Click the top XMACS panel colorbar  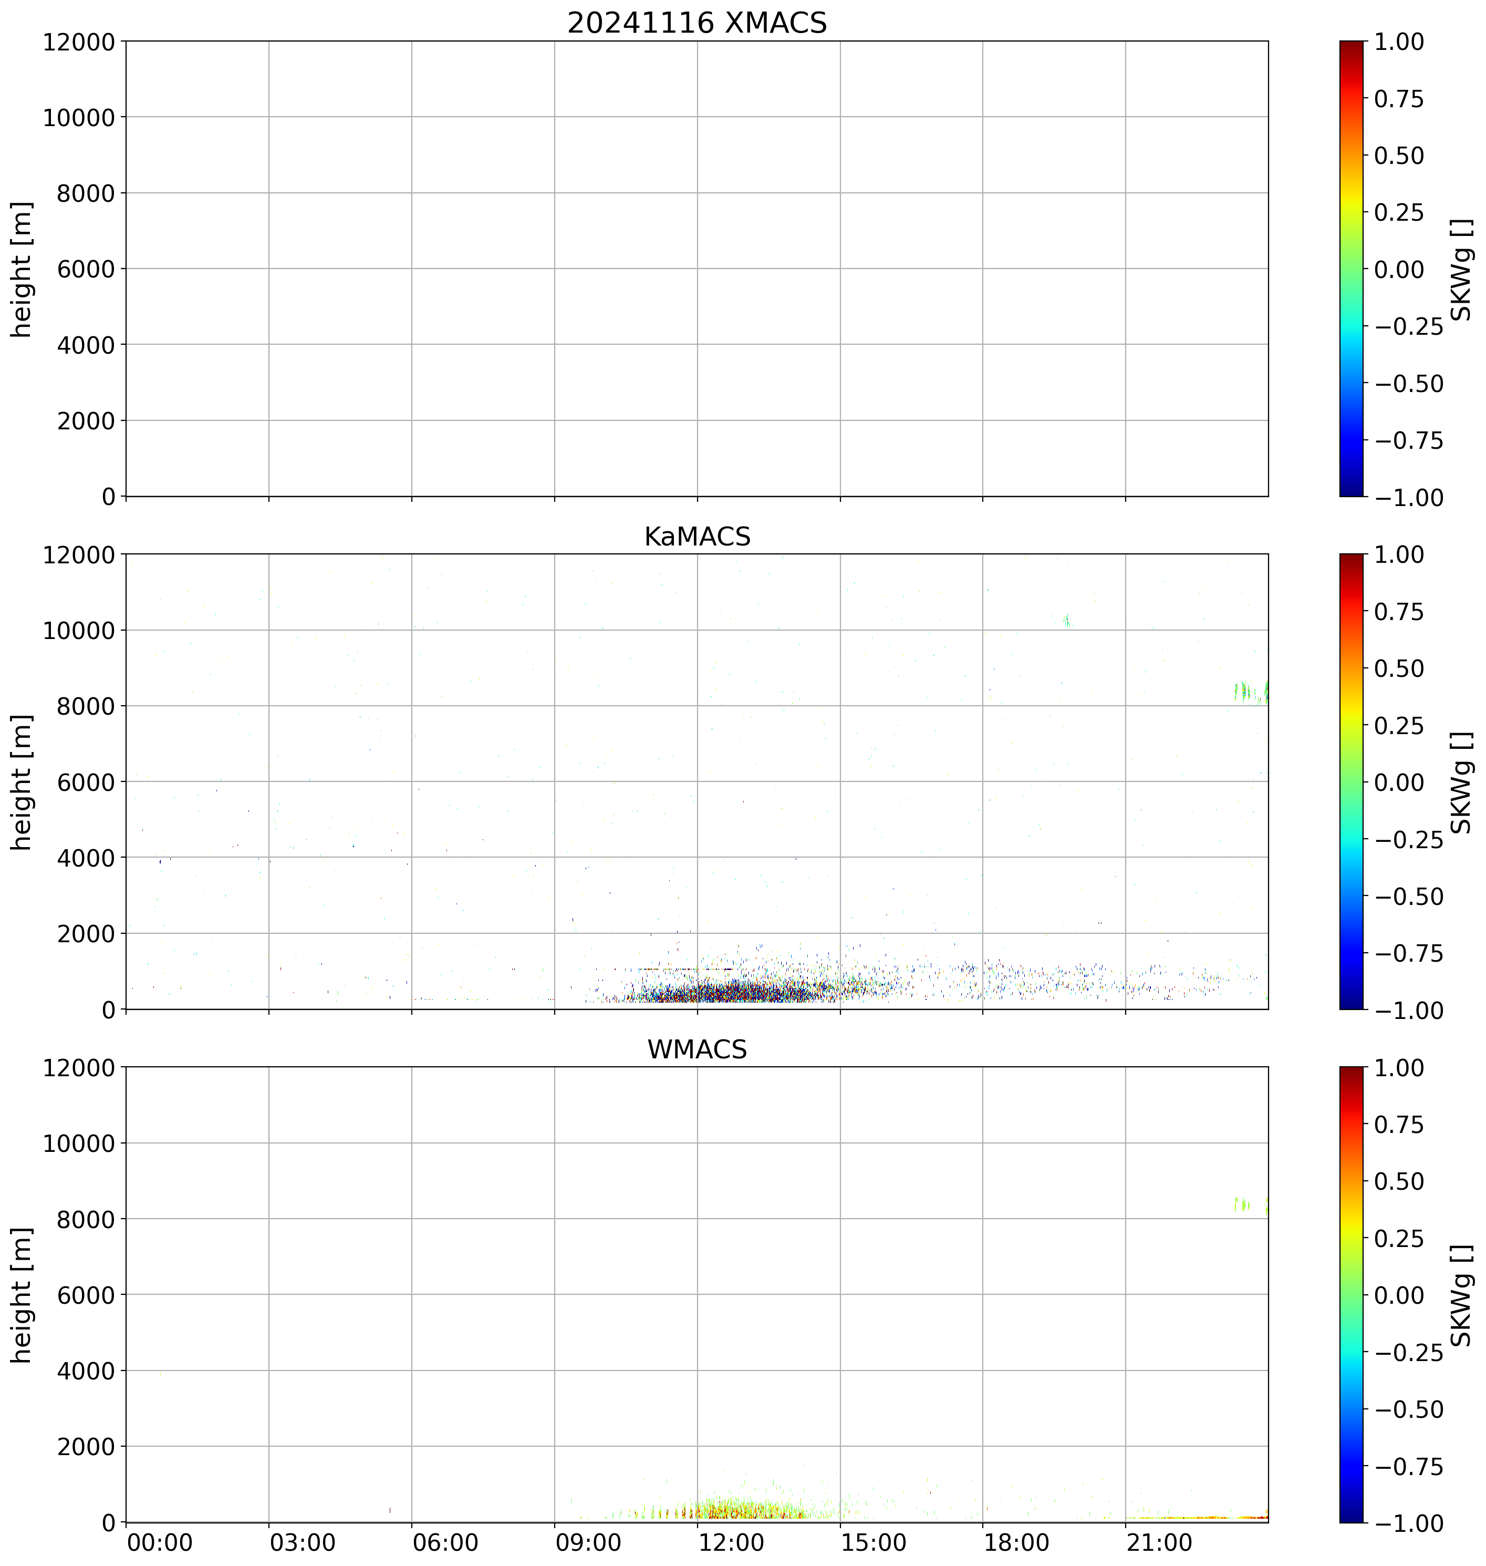pos(1352,269)
